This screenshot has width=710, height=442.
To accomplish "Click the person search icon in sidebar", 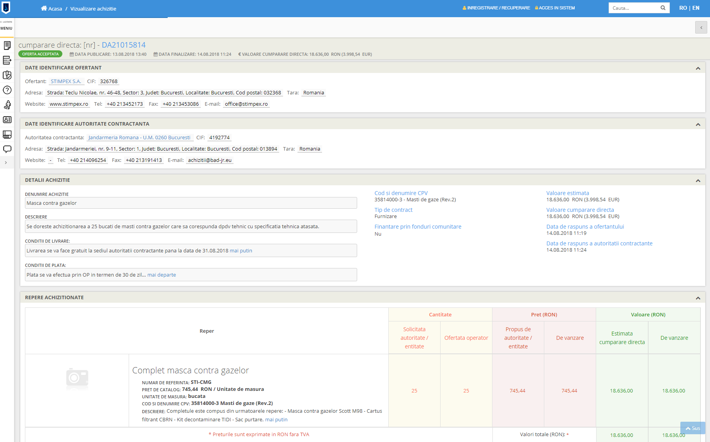I will coord(7,105).
